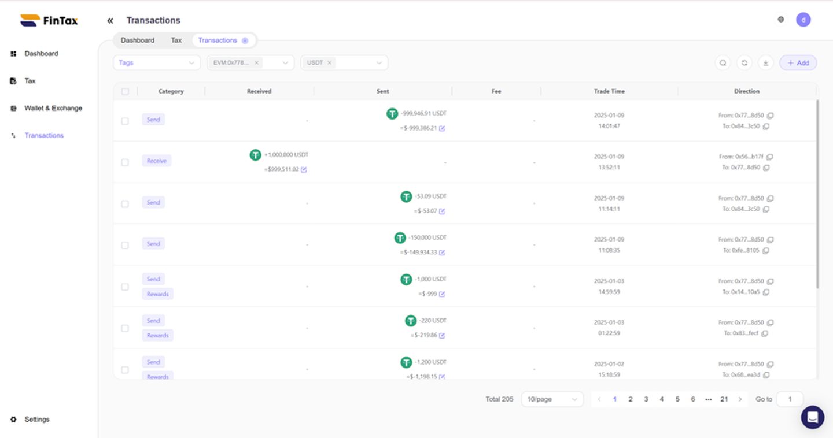
Task: Open the 10/page size dropdown
Action: [552, 399]
